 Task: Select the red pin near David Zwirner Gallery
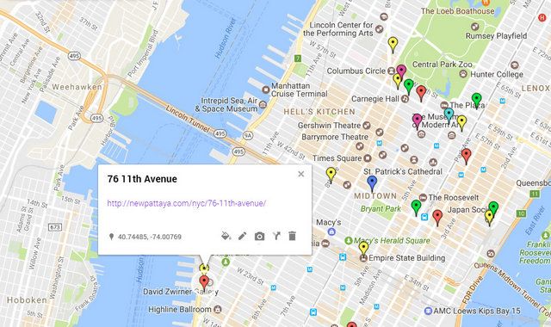tap(204, 282)
